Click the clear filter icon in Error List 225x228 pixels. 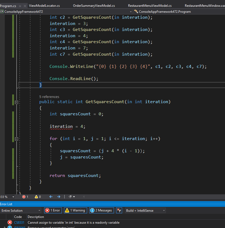point(119,210)
